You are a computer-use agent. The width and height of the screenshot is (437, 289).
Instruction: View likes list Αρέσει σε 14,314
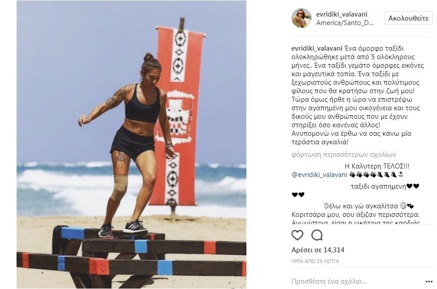pyautogui.click(x=318, y=250)
